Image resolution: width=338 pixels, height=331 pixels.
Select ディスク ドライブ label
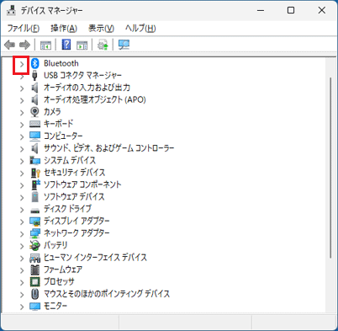tap(67, 209)
